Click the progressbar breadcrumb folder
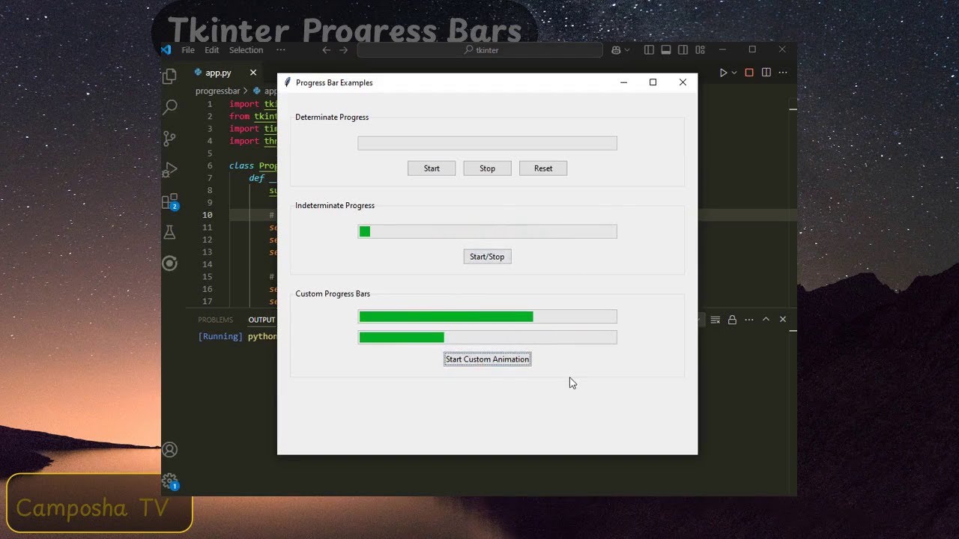Image resolution: width=959 pixels, height=539 pixels. pyautogui.click(x=217, y=91)
